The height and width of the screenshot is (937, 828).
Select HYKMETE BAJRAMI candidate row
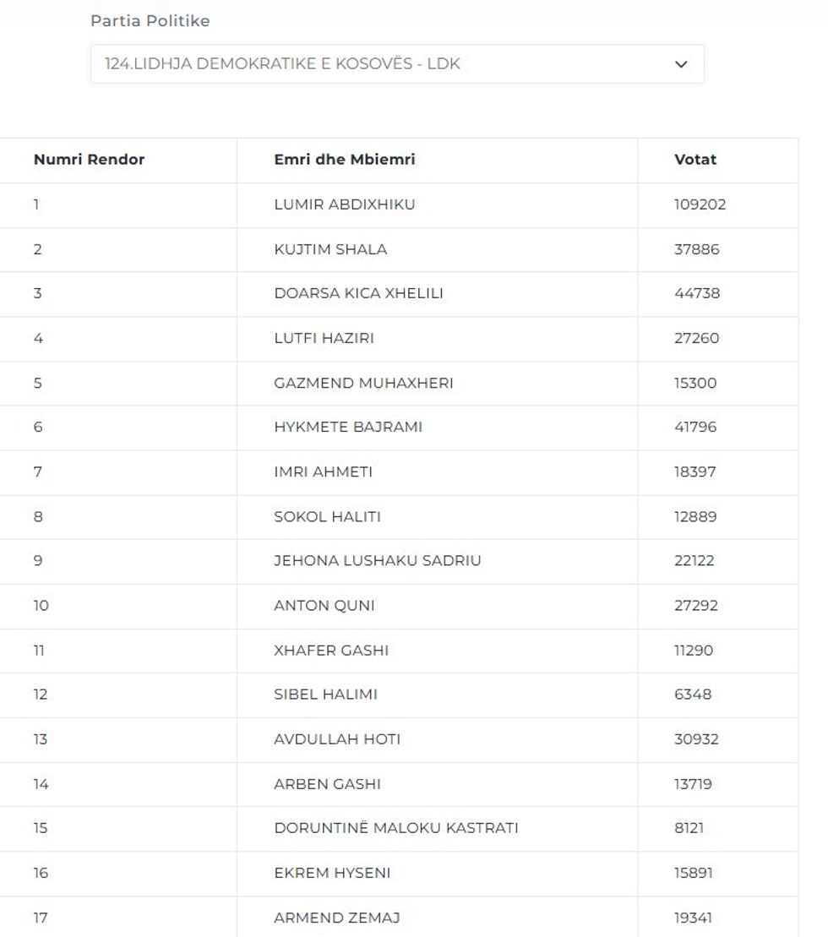[x=348, y=428]
